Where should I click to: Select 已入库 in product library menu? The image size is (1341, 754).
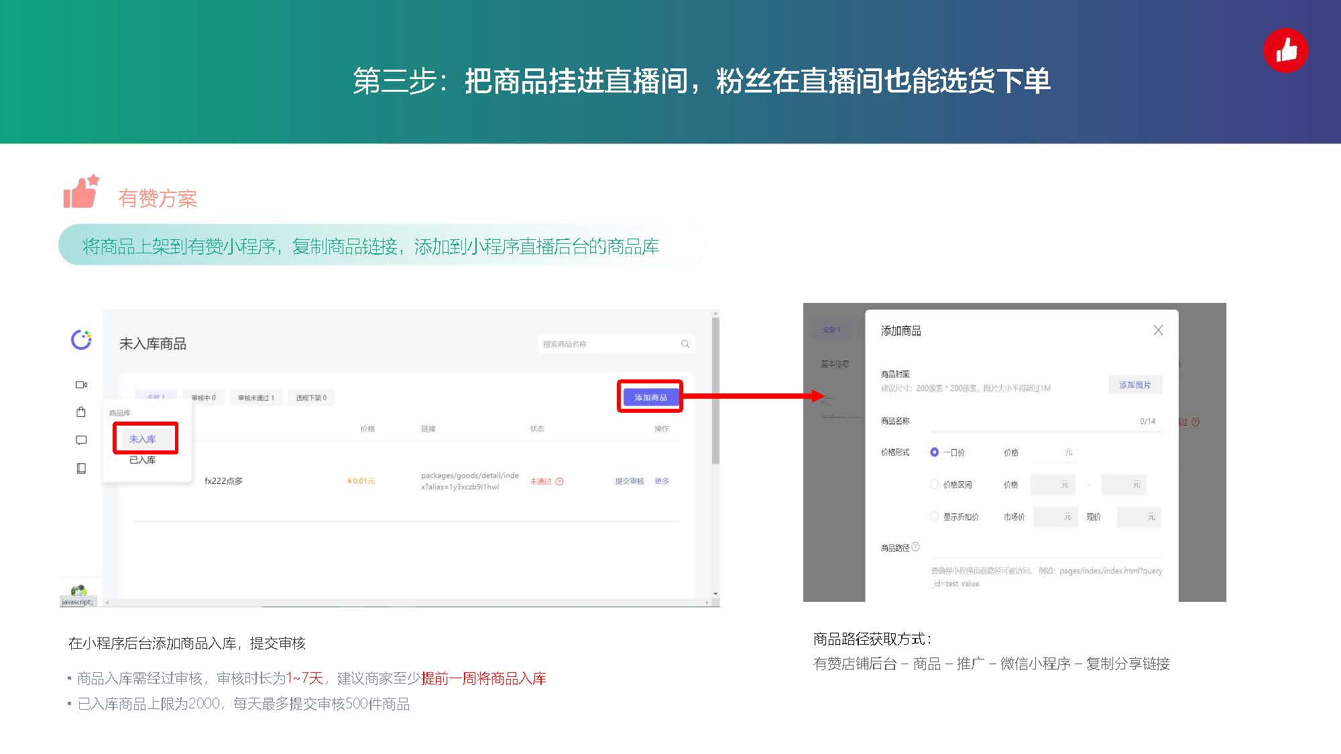pyautogui.click(x=142, y=460)
